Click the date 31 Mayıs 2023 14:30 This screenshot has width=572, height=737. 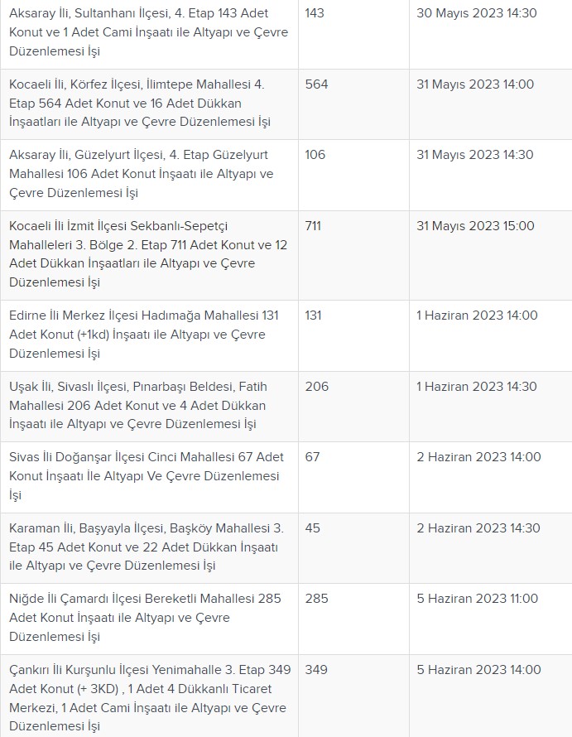point(474,155)
